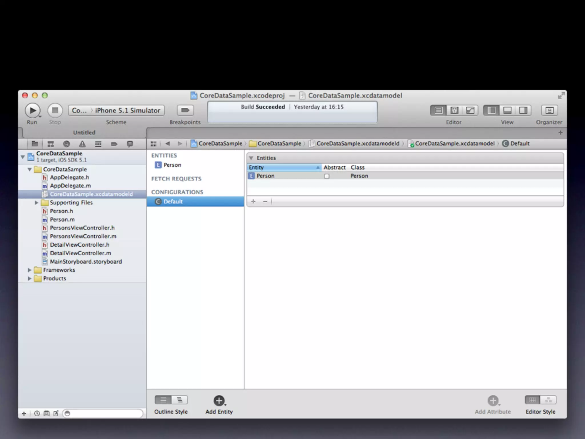
Task: Switch editor style to graph view
Action: point(548,400)
